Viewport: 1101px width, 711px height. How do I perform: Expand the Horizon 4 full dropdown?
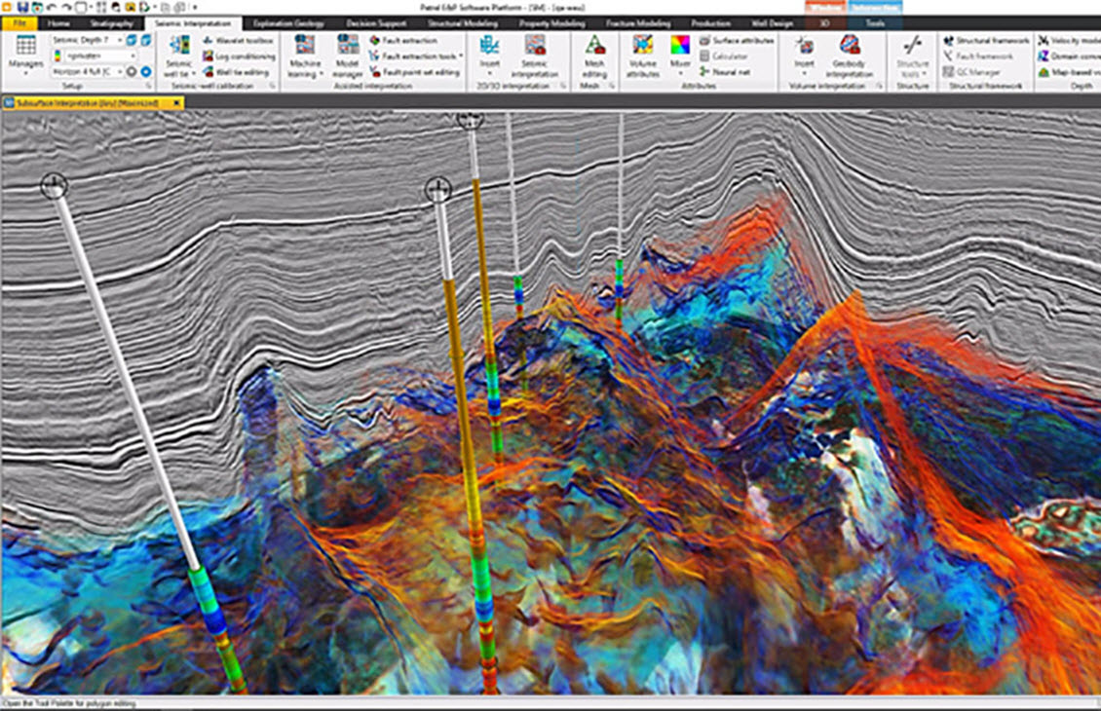coord(120,72)
